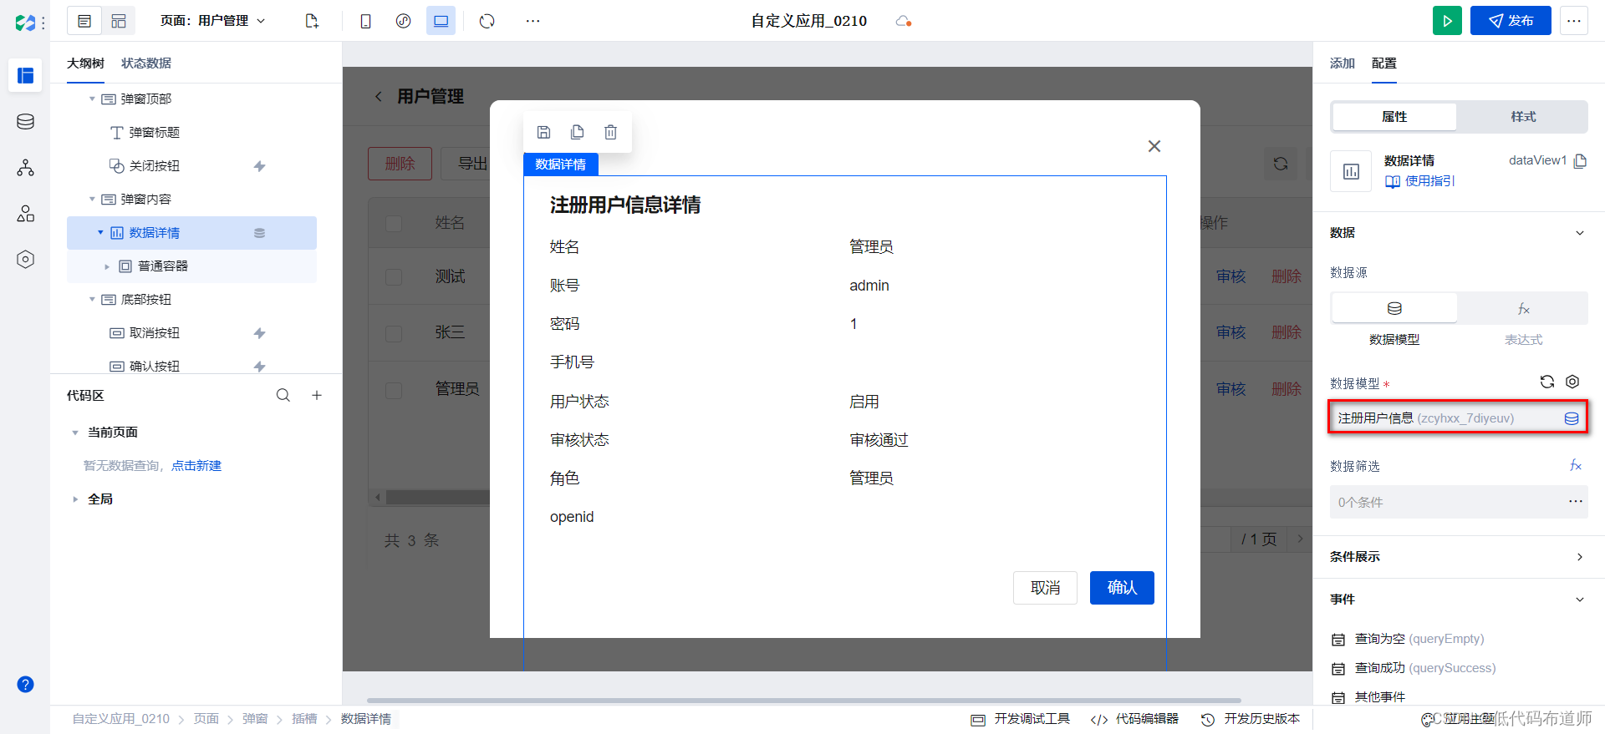Switch to mobile preview mode
The width and height of the screenshot is (1605, 734).
365,21
